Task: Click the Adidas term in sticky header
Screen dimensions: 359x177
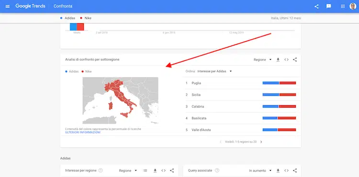Action: 67,18
